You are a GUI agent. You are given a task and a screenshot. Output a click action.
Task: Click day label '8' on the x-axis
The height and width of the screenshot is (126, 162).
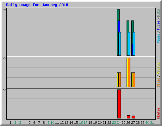point(44,123)
